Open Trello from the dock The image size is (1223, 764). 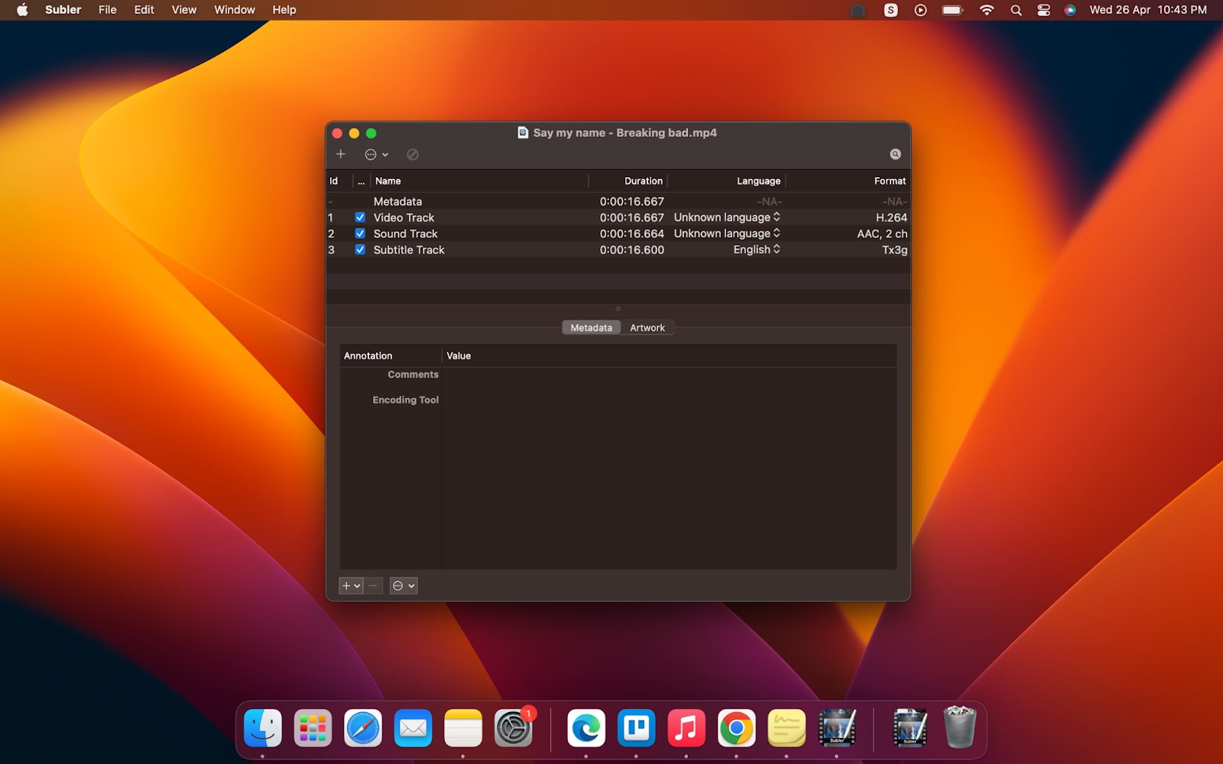[636, 728]
